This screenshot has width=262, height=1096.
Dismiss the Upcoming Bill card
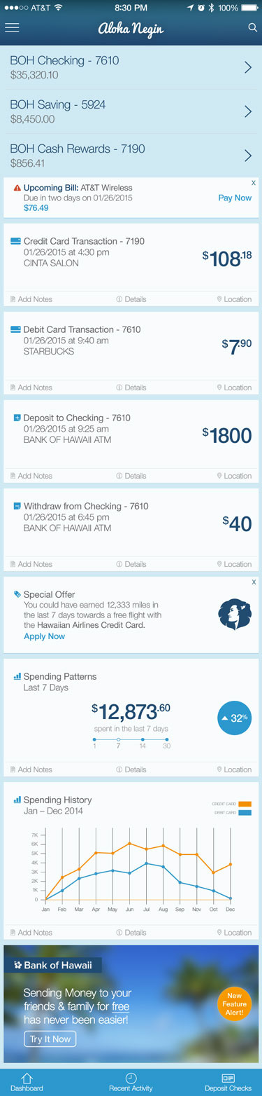[x=253, y=183]
